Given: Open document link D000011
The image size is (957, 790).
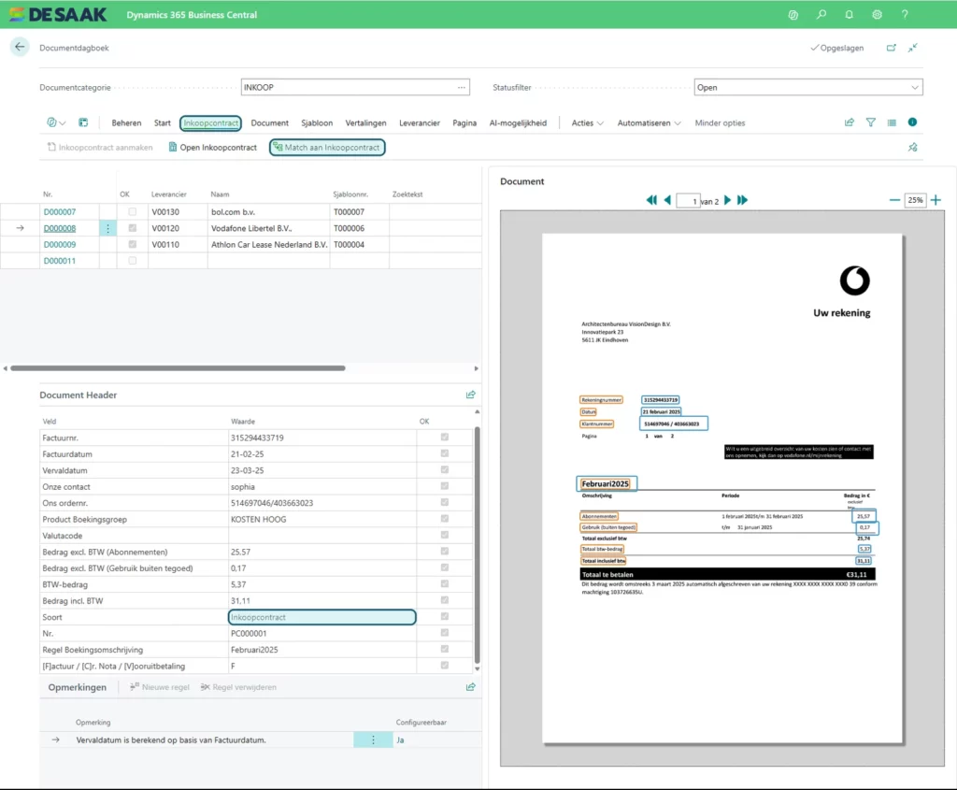Looking at the screenshot, I should pos(60,261).
